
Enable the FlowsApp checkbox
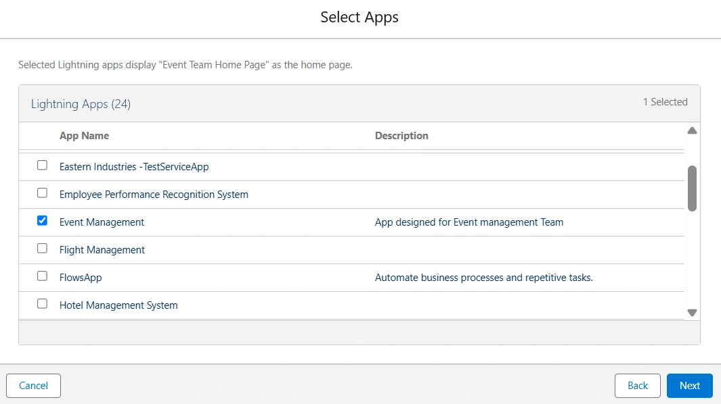point(42,276)
